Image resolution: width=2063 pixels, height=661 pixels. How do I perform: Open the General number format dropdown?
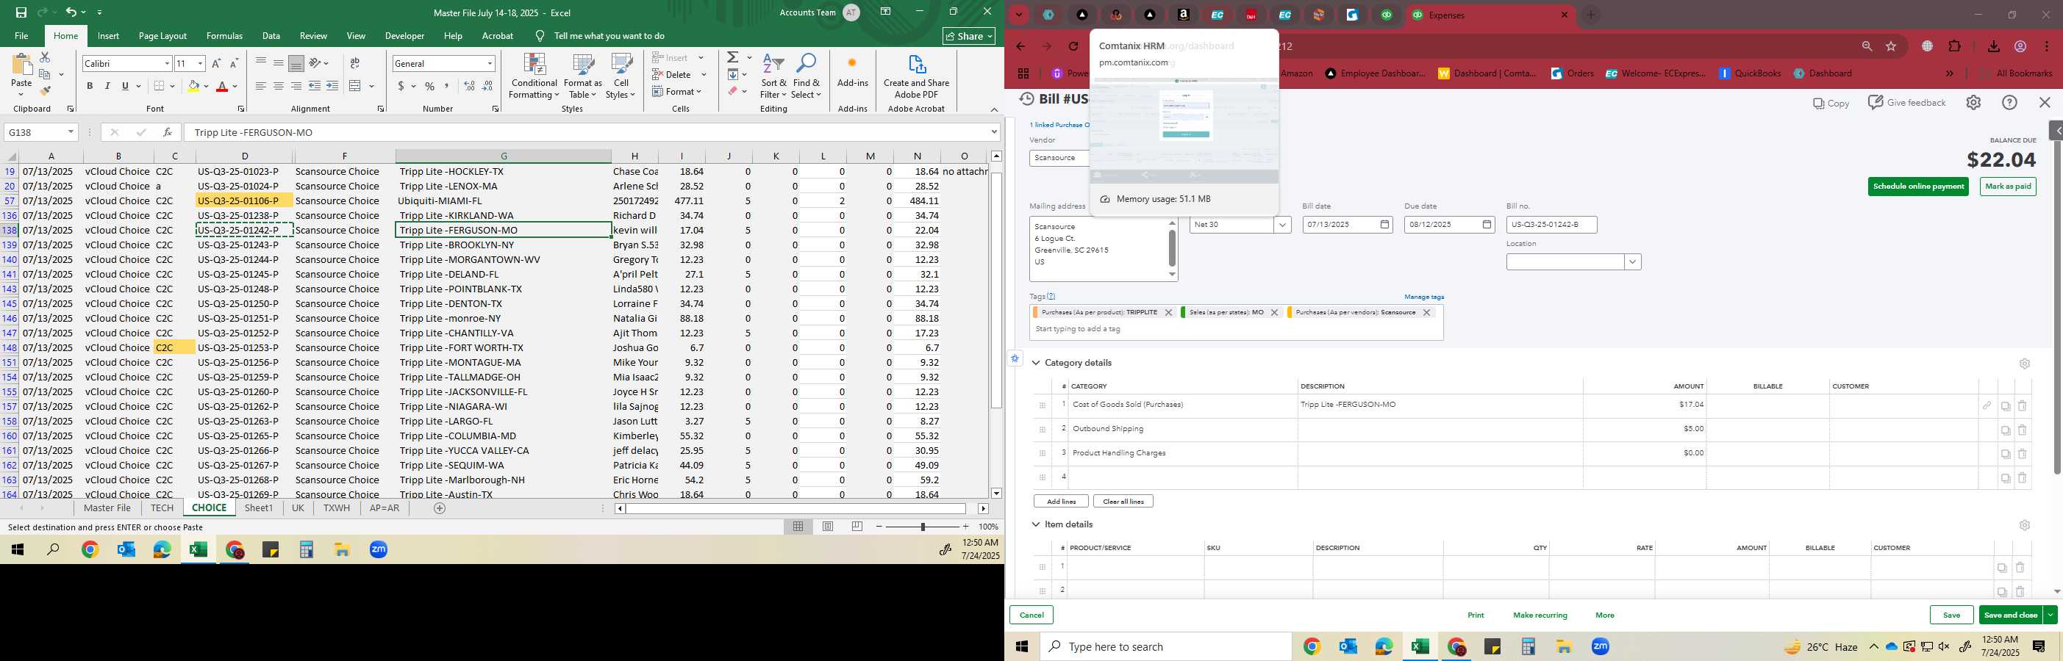click(490, 63)
